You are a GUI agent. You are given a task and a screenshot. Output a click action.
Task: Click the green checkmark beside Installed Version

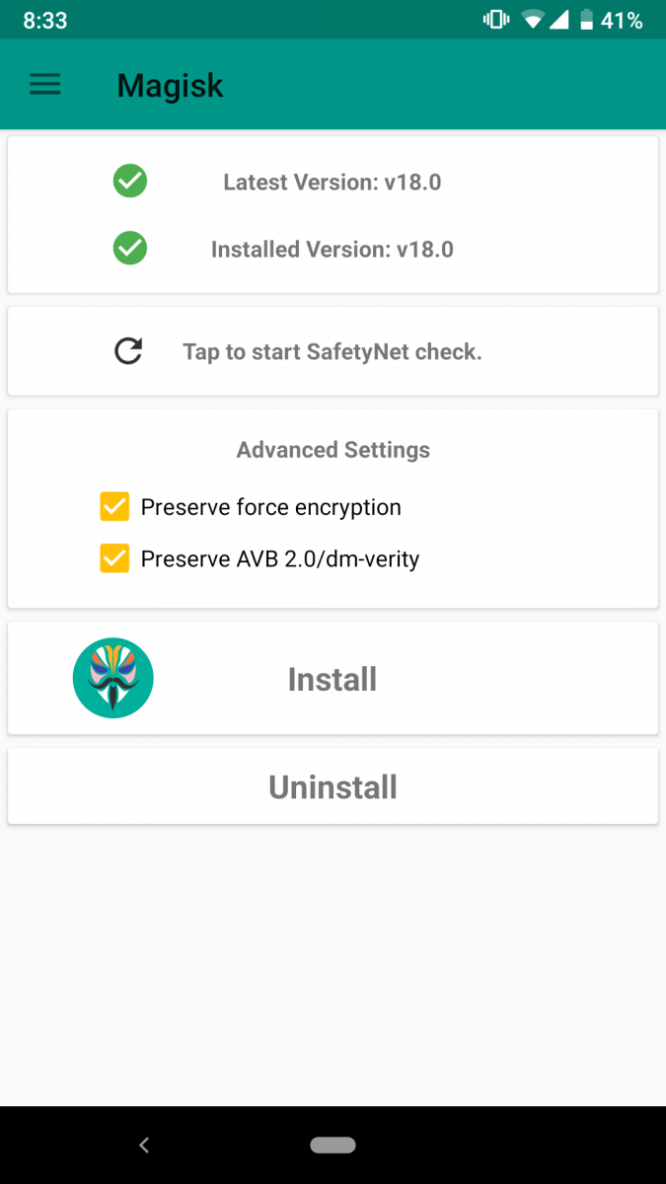129,249
